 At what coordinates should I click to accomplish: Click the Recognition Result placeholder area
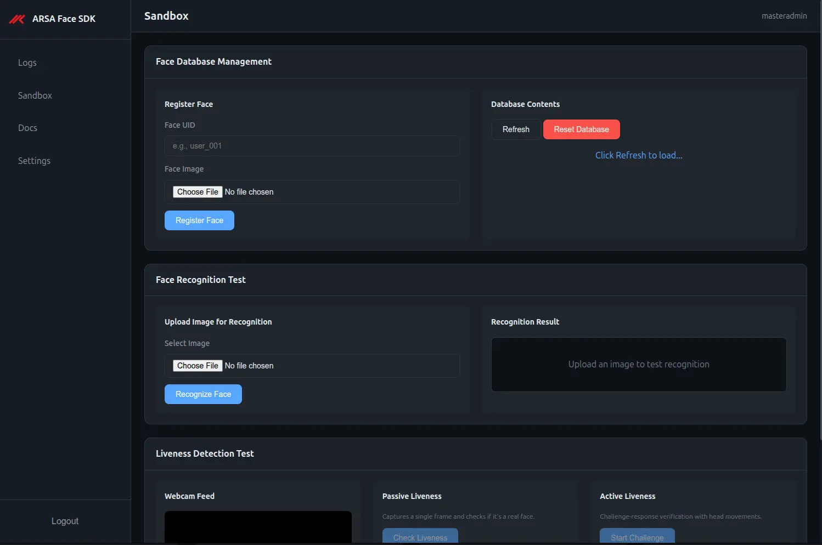[x=638, y=364]
